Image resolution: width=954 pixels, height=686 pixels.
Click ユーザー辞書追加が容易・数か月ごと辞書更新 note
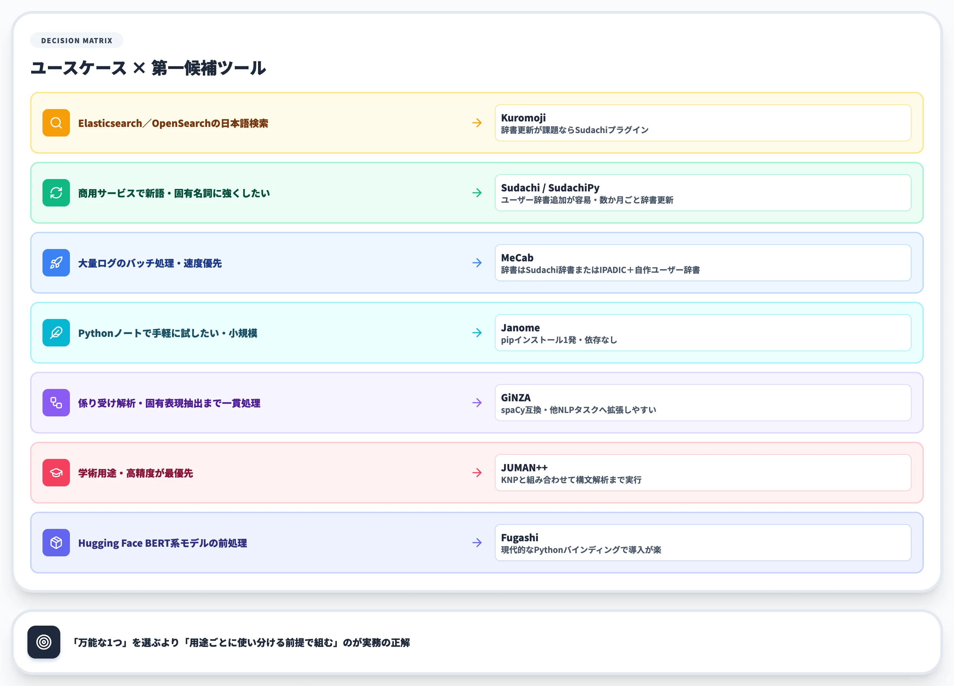[x=587, y=200]
